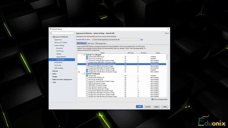The image size is (228, 128).
Task: Expand Build, Execution, Deployment section
Action: coord(51,80)
